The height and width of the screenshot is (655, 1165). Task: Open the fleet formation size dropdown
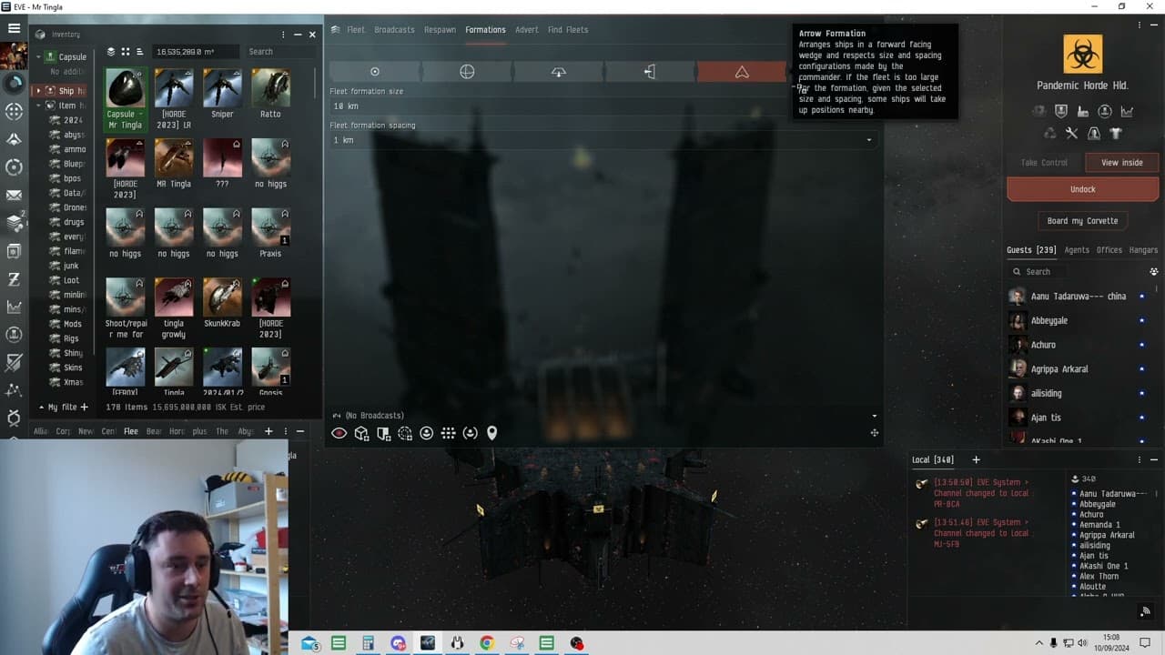(x=603, y=106)
